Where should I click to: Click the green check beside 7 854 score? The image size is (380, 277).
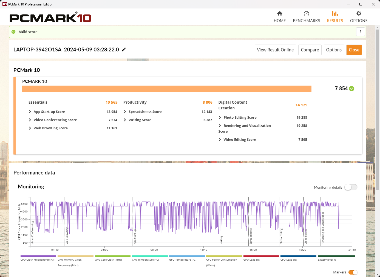tap(352, 89)
